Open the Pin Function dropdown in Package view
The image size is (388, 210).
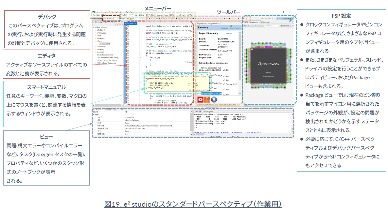(286, 25)
